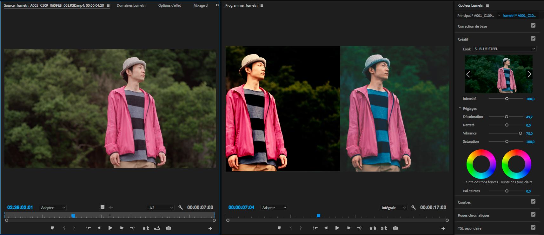This screenshot has width=544, height=235.
Task: Toggle Courbes section checkbox
Action: [533, 202]
